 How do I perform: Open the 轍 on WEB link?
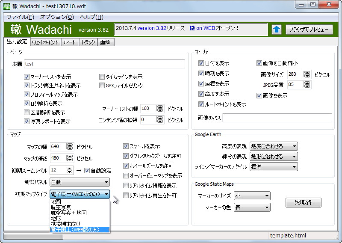(x=202, y=28)
